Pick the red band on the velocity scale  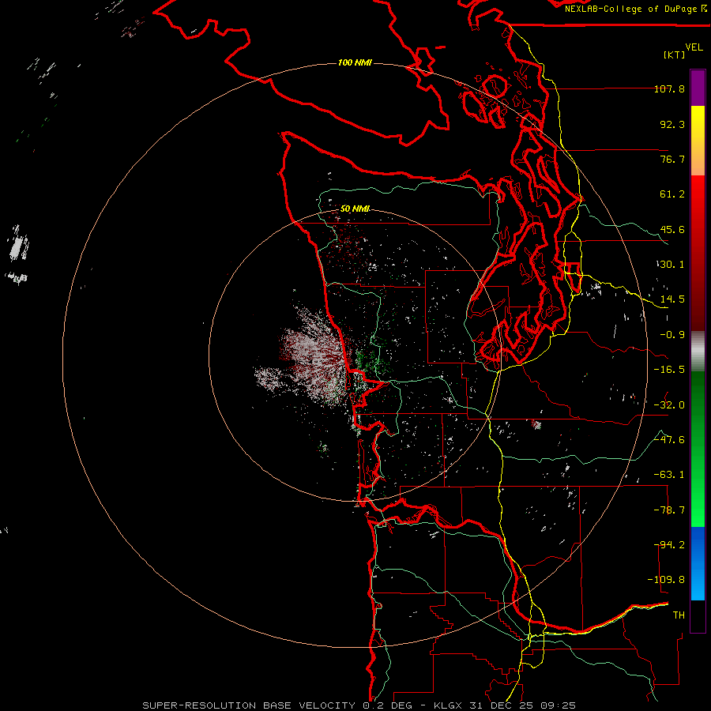coord(698,253)
